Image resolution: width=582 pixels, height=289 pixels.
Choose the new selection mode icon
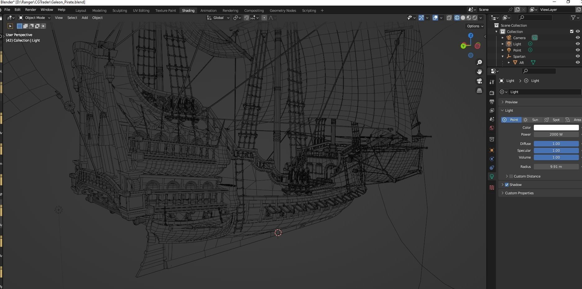click(x=20, y=26)
